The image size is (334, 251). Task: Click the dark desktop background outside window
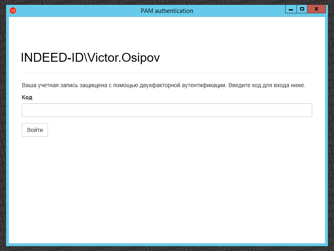[x=2, y=121]
